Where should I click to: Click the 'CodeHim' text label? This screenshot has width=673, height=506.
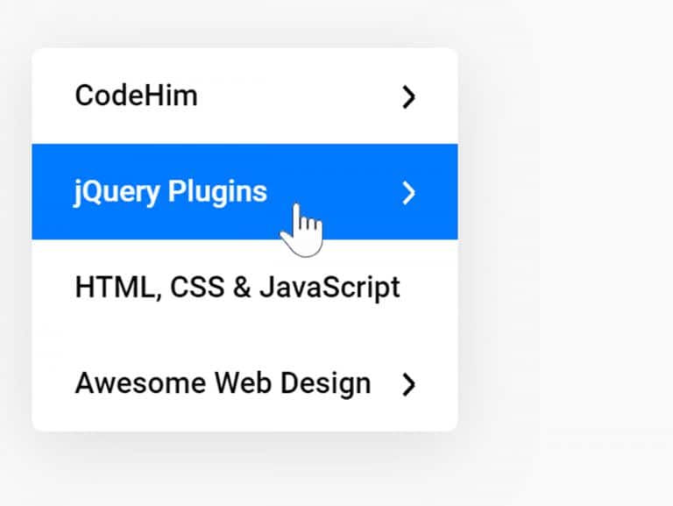click(x=137, y=96)
